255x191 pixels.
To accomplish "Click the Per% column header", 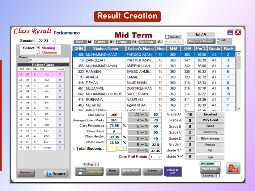I will [201, 49].
